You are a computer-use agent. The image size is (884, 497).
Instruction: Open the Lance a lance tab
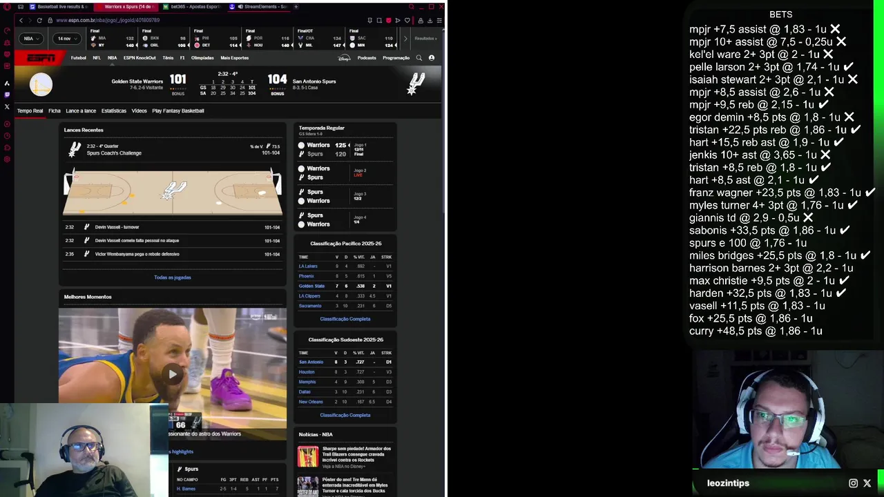pos(81,110)
